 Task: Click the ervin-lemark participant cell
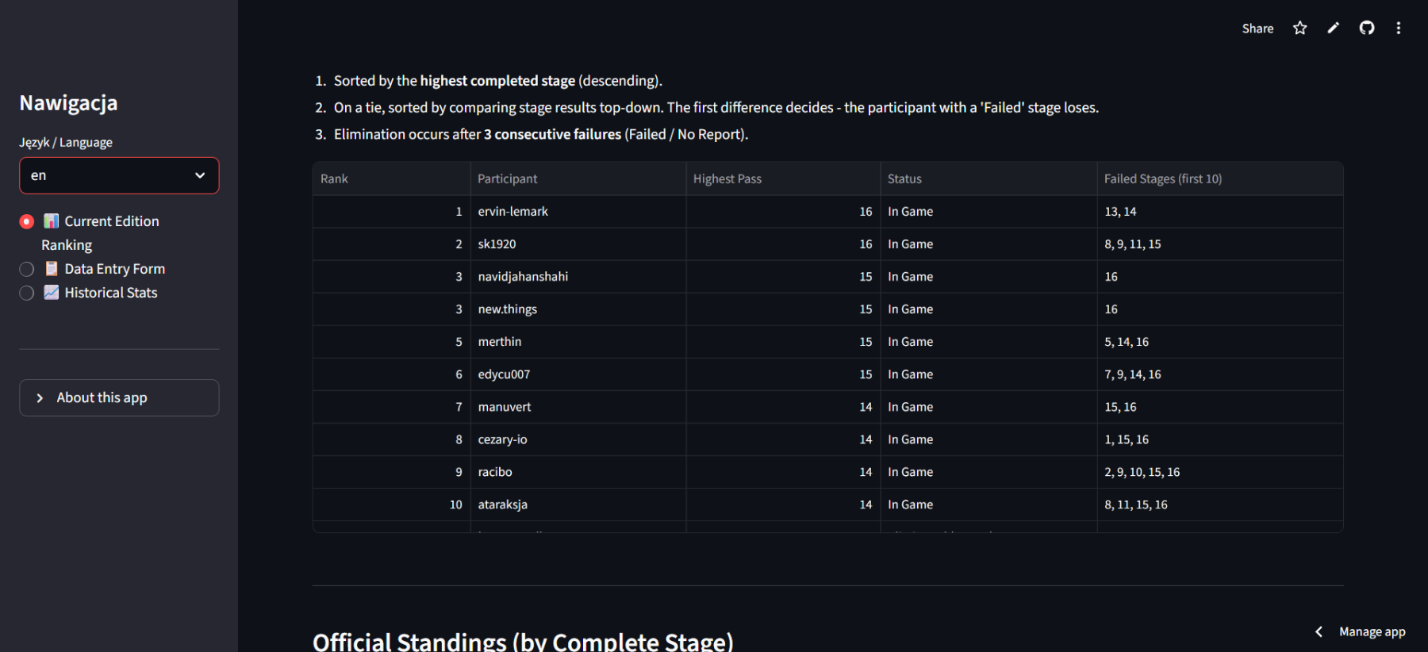513,212
